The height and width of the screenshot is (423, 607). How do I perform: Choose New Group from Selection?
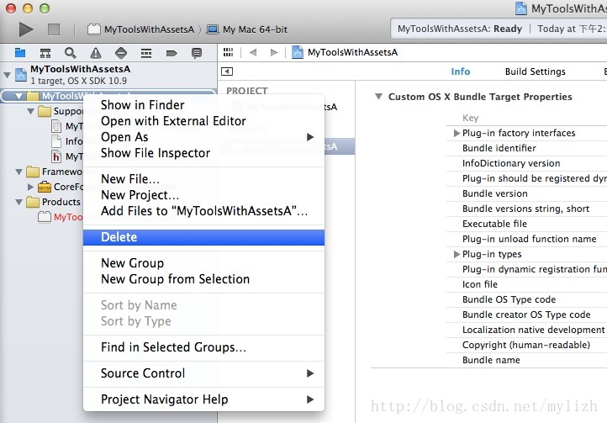tap(203, 279)
